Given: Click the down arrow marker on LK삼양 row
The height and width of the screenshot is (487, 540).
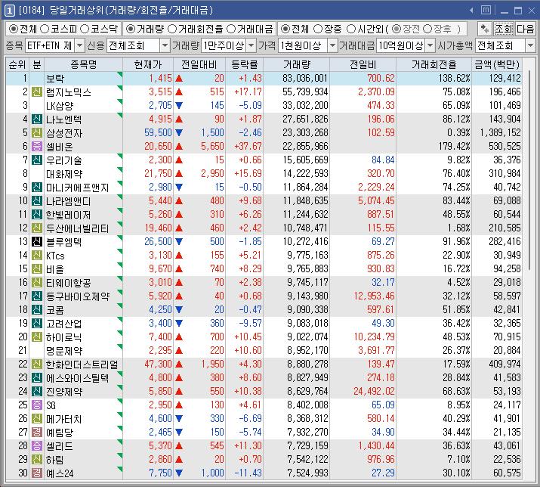Looking at the screenshot, I should click(179, 106).
